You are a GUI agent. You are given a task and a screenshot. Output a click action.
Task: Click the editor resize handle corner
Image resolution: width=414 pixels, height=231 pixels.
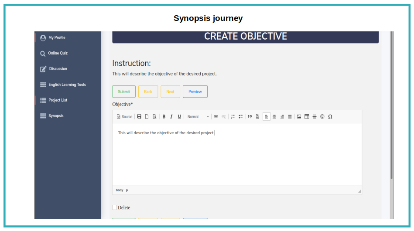pyautogui.click(x=359, y=191)
